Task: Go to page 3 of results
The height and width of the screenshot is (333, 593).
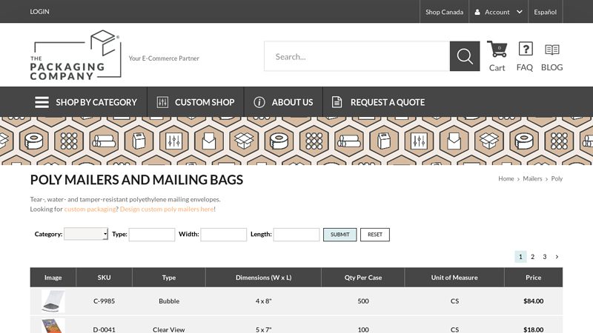Action: point(545,257)
